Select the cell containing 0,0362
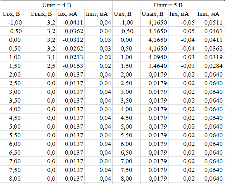225x184 pixels. 211,49
